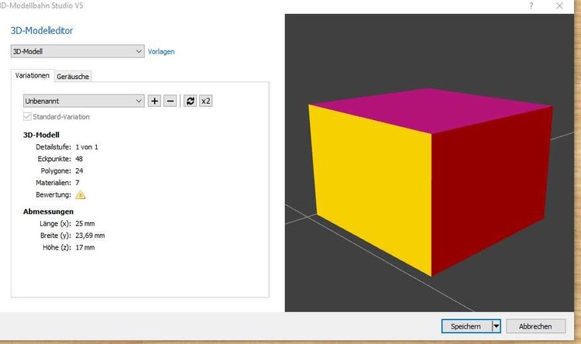Click the yellow warning triangle next to Bewertung
581x344 pixels.
tap(81, 194)
